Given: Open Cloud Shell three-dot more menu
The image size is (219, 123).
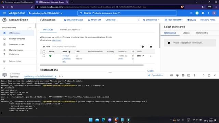Looking at the screenshot, I should coord(194,75).
